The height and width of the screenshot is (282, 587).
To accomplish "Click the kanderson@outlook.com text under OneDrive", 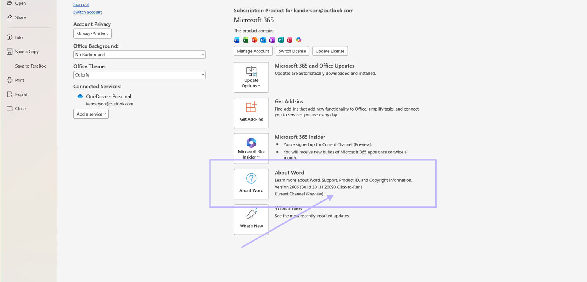I will (x=110, y=104).
